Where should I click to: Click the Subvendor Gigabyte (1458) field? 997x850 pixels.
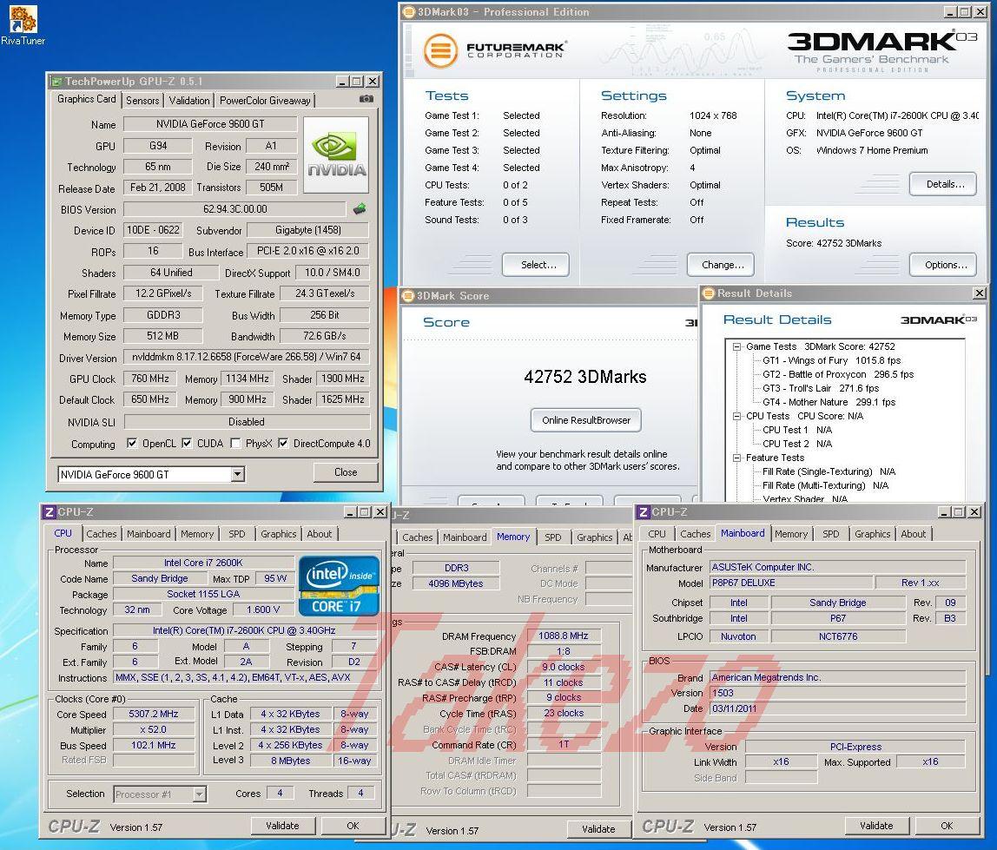(x=307, y=230)
